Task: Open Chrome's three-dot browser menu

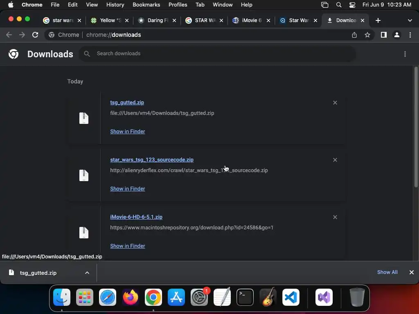Action: pyautogui.click(x=410, y=35)
